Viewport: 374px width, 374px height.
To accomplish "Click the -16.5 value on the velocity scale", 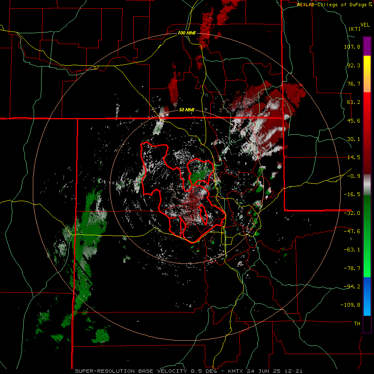I will [352, 194].
